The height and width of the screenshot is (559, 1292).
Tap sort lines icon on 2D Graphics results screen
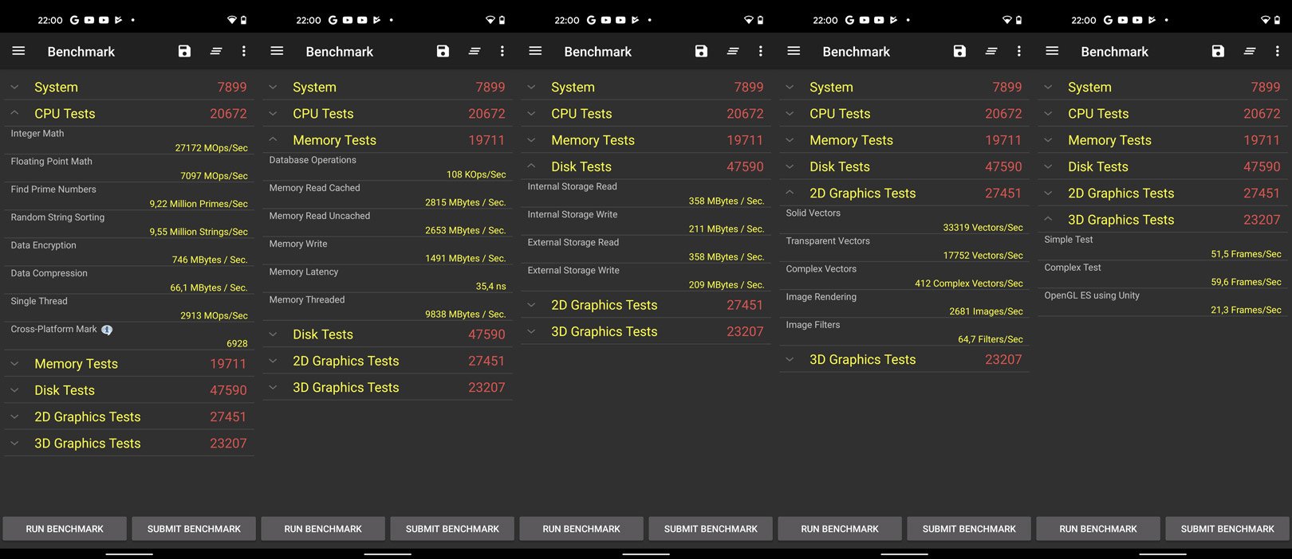point(991,51)
